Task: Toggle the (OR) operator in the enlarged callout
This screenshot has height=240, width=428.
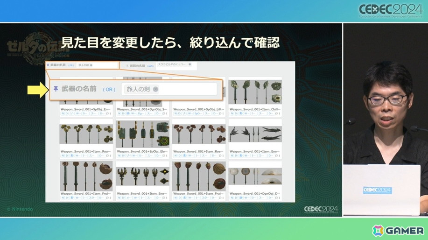Action: click(109, 89)
